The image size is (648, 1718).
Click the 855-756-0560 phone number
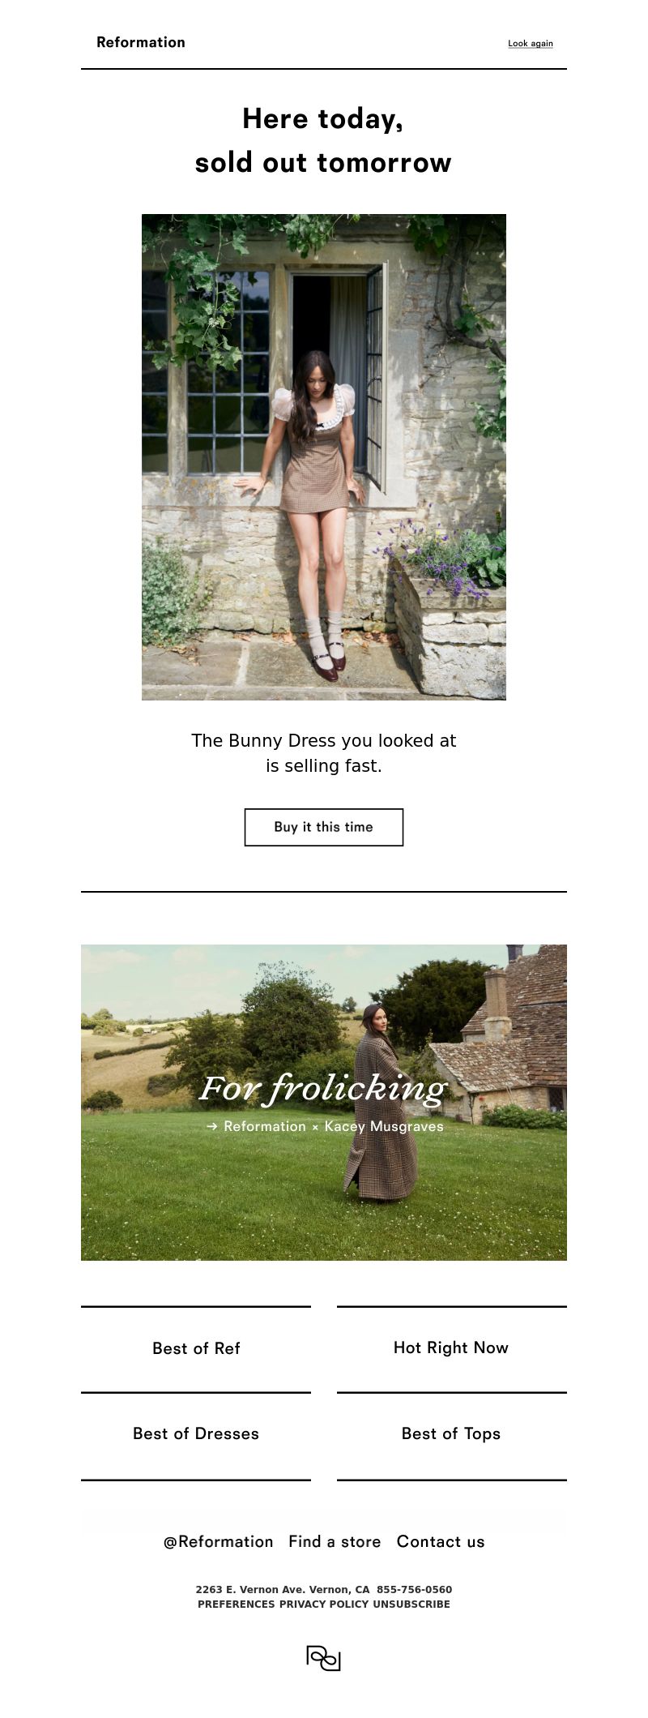click(x=415, y=1590)
